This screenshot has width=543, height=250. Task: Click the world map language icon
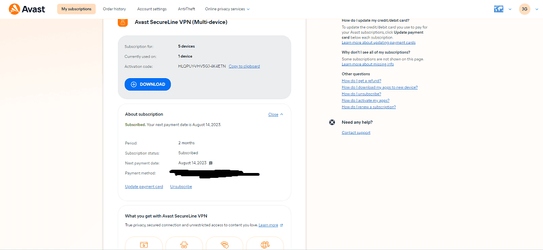498,9
